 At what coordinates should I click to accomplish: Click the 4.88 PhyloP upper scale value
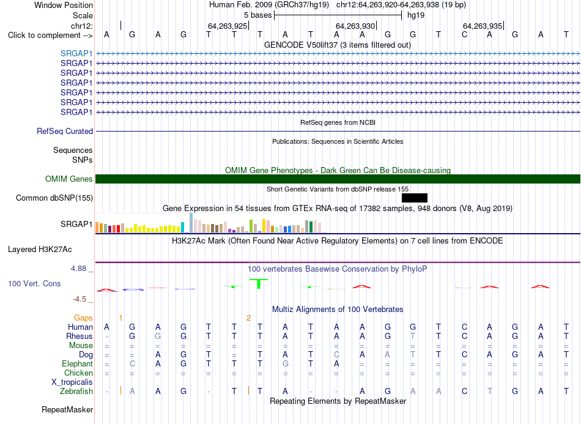coord(79,269)
